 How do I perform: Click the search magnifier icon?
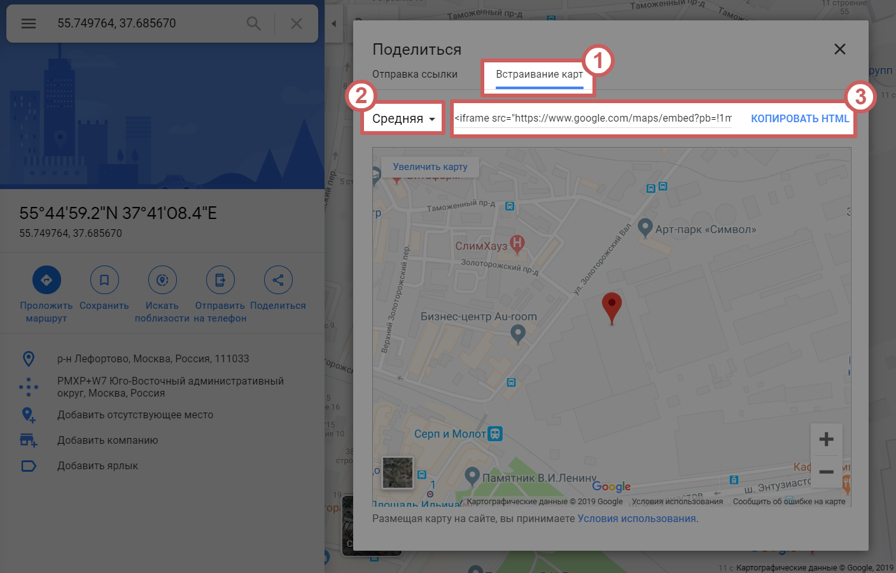click(x=253, y=24)
